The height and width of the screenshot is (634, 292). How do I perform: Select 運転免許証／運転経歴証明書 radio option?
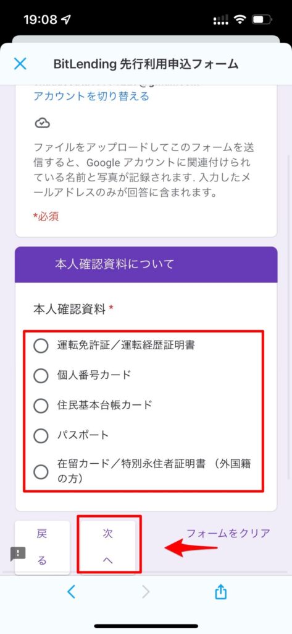41,345
